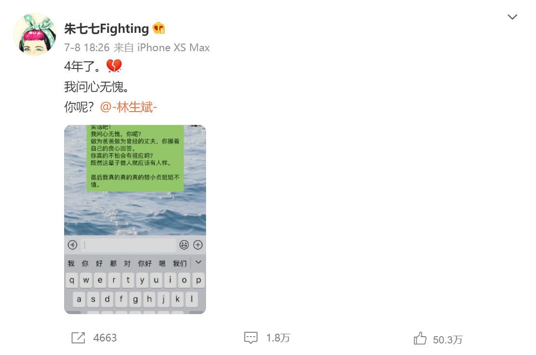Click the chat text input field in the screenshot
This screenshot has width=536, height=355.
(x=128, y=245)
